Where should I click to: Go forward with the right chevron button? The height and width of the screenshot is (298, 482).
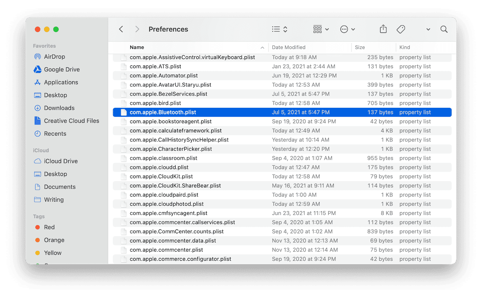137,29
